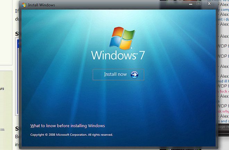Viewport: 229px width, 150px height.
Task: Click the Windows flag icon in title bar
Action: pyautogui.click(x=24, y=5)
